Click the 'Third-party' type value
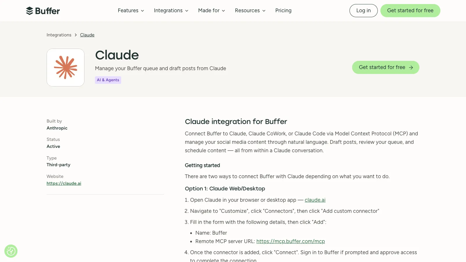Screen dimensions: 466x262 click(58, 165)
